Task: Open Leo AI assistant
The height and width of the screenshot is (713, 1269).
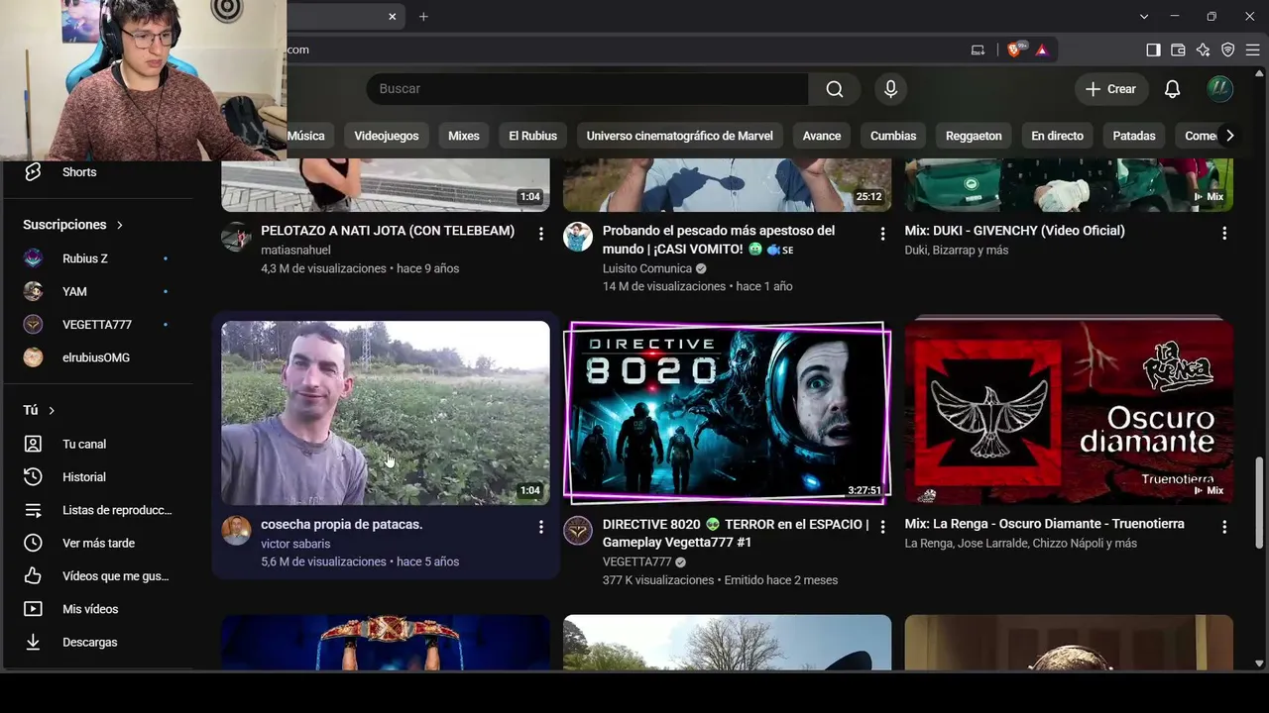Action: tap(1203, 50)
